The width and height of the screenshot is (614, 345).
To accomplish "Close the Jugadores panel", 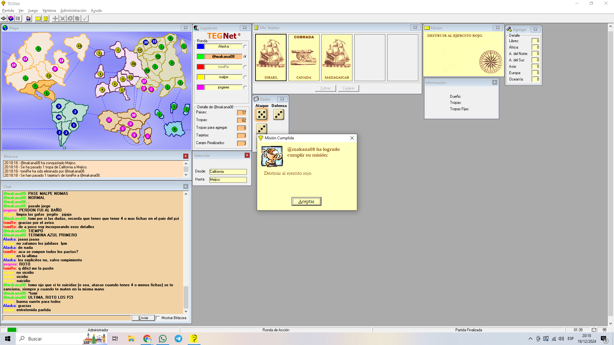I will pos(245,28).
